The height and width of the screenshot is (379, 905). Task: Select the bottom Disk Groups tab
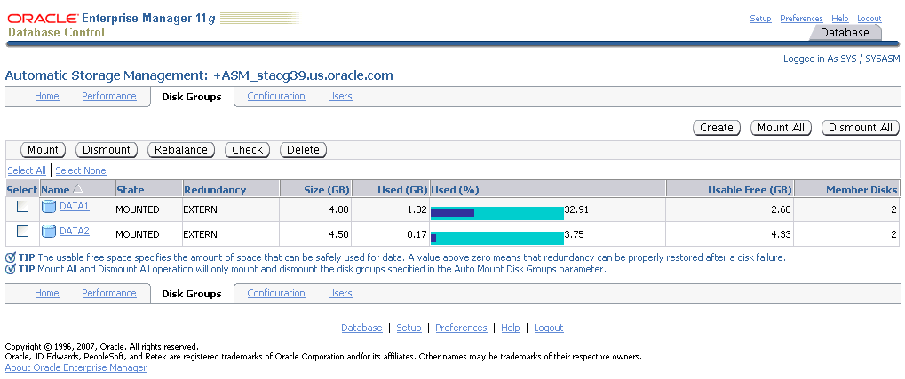192,294
